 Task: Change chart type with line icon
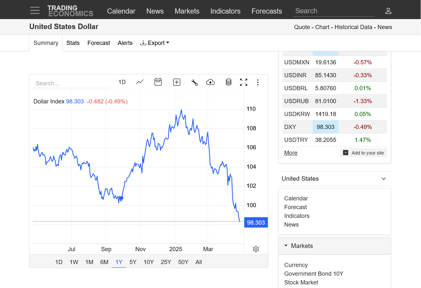pos(140,82)
